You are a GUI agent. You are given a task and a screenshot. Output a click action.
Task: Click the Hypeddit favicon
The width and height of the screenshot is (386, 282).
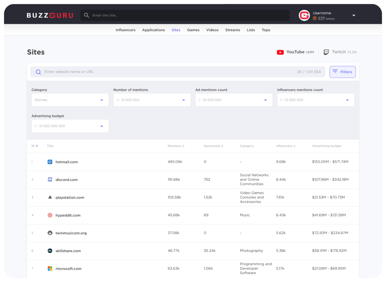50,215
